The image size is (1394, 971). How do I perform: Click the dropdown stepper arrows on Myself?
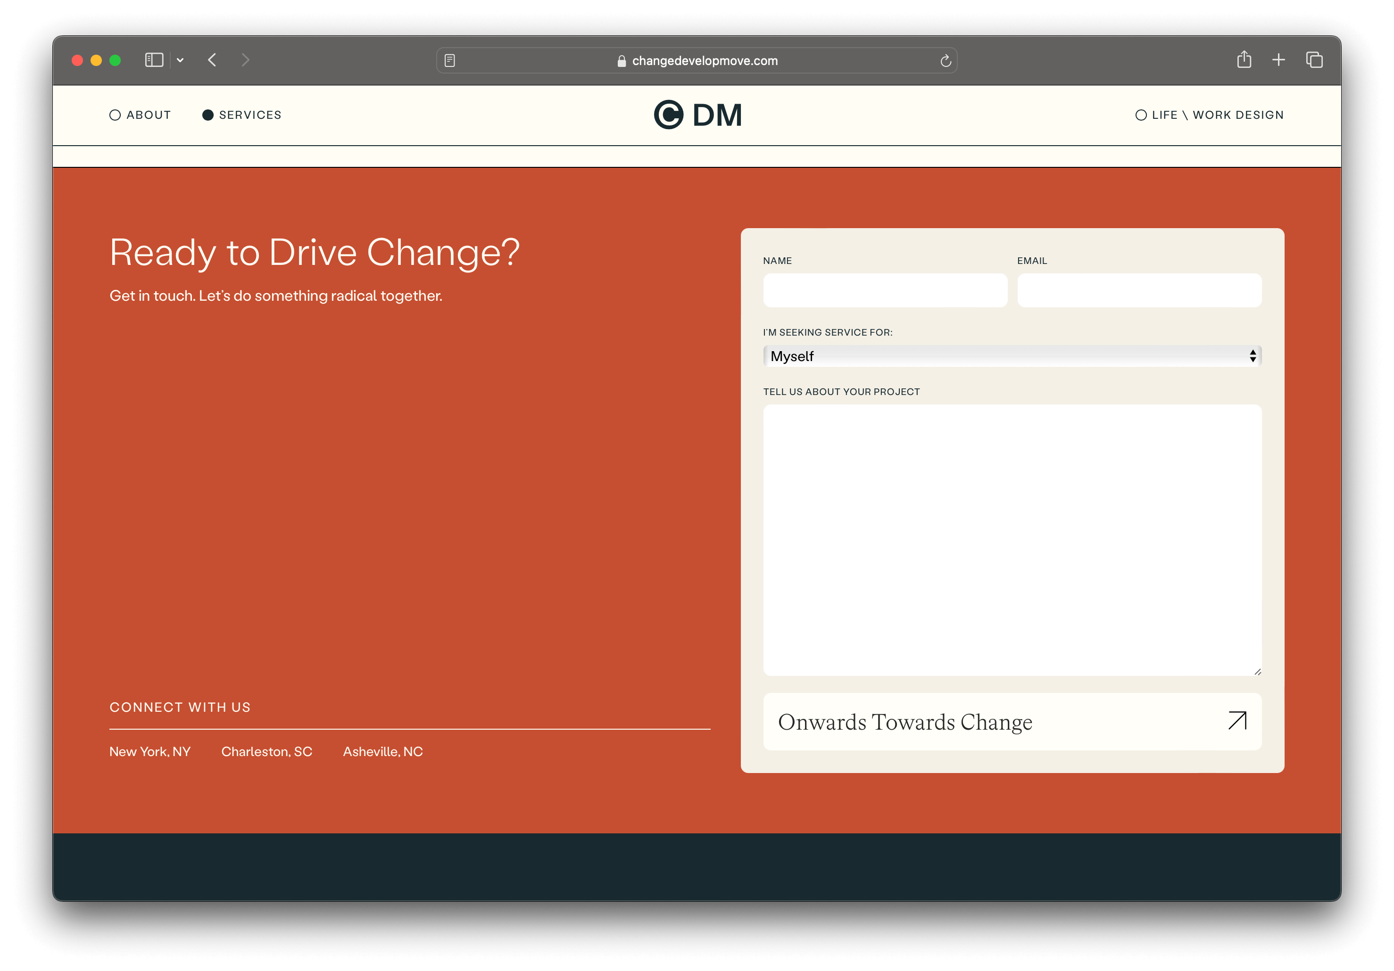click(1253, 356)
